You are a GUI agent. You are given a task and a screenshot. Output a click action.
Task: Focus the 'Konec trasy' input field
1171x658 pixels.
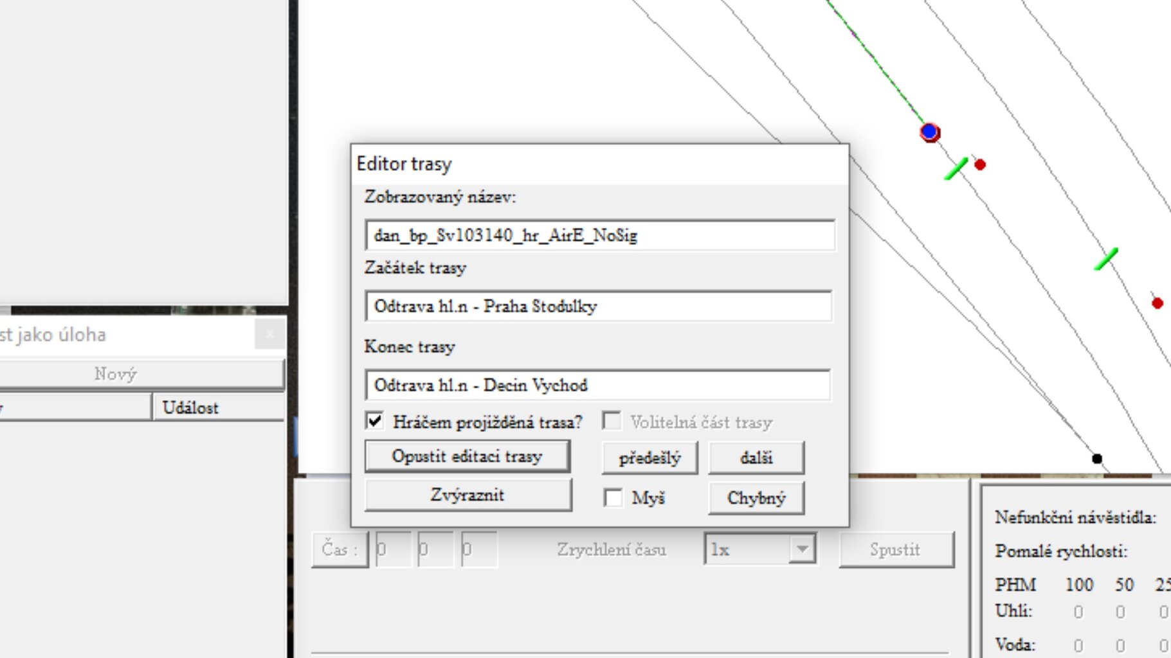(x=597, y=386)
